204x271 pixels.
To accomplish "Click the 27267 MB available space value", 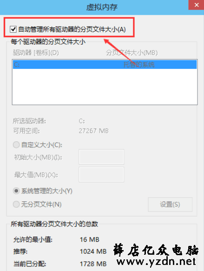I will [x=94, y=131].
